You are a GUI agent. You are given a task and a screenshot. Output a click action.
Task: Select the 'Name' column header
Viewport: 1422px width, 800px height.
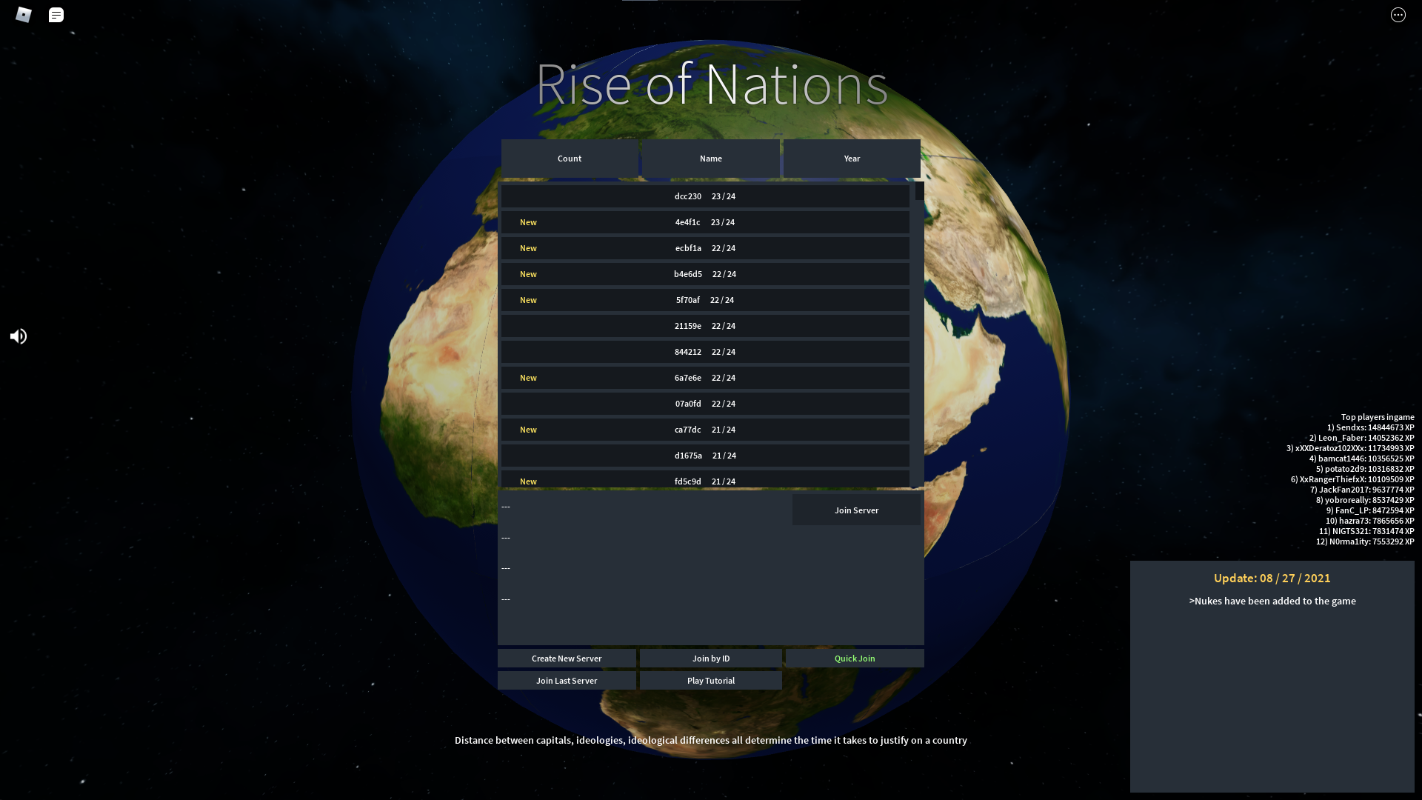(711, 159)
